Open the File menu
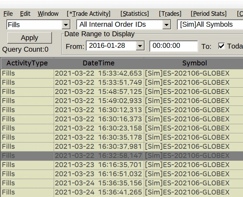 [x=8, y=14]
